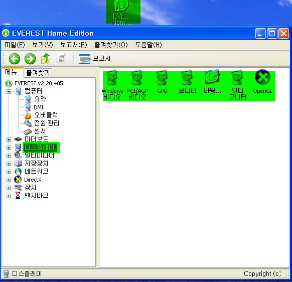The width and height of the screenshot is (292, 282).
Task: Click the 멀티미디어 speaker icon
Action: (18, 156)
